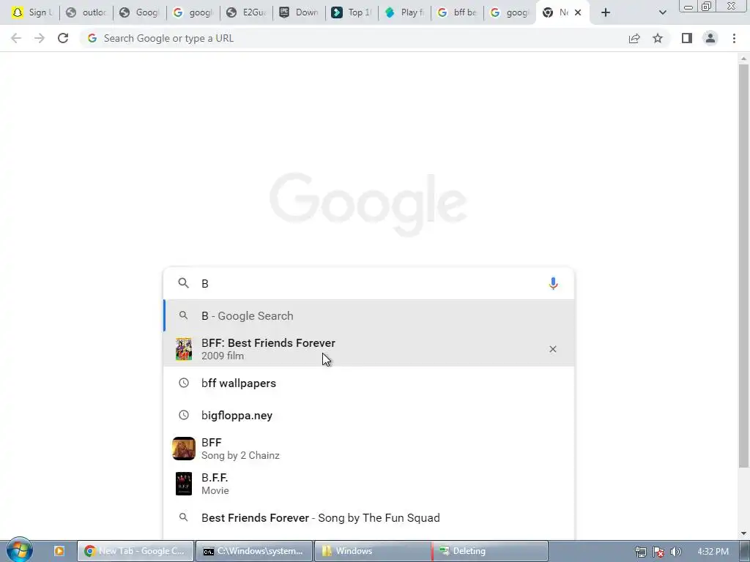Start voice search with microphone icon
The width and height of the screenshot is (750, 562).
[x=553, y=283]
